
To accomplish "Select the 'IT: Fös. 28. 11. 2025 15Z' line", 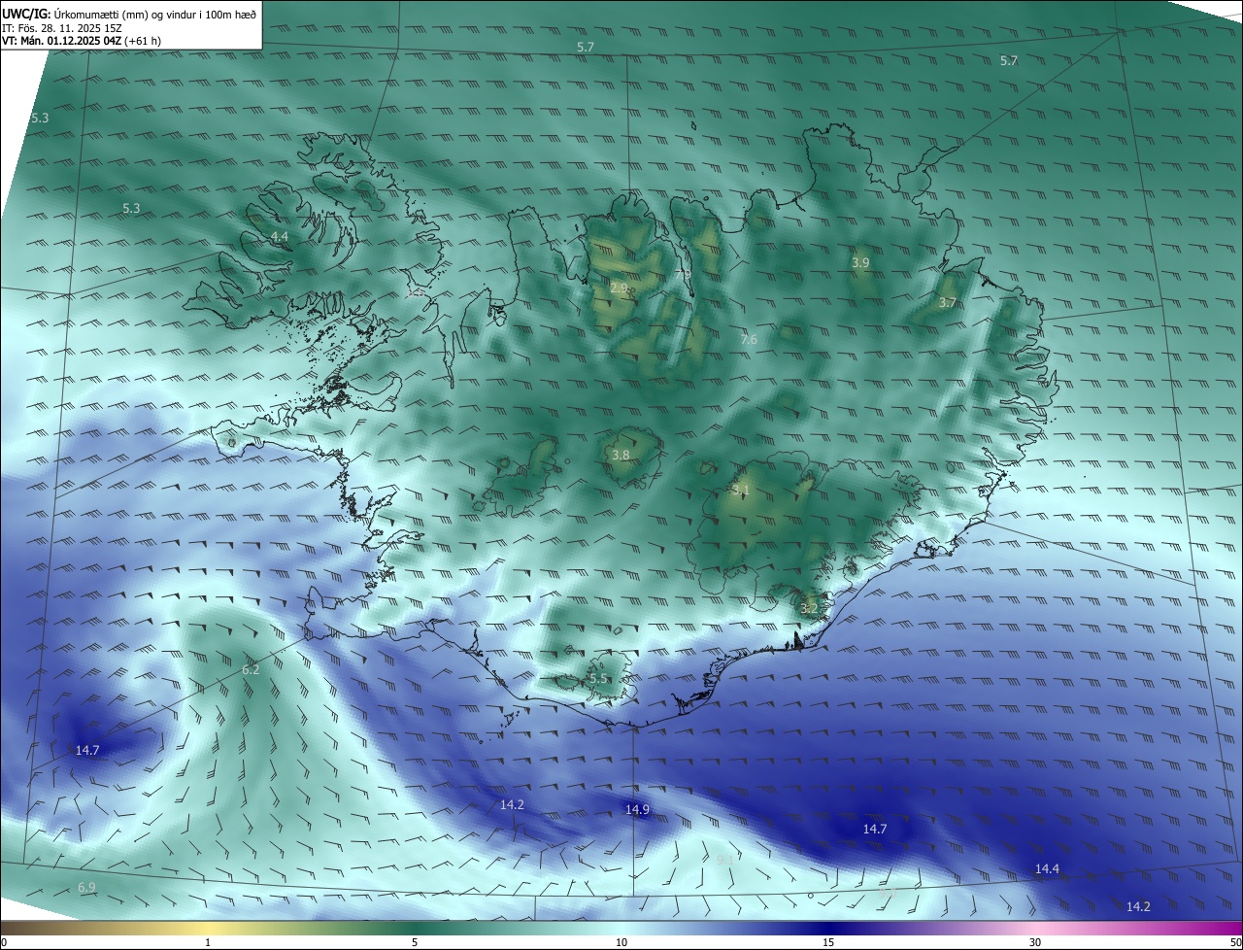I will (61, 28).
